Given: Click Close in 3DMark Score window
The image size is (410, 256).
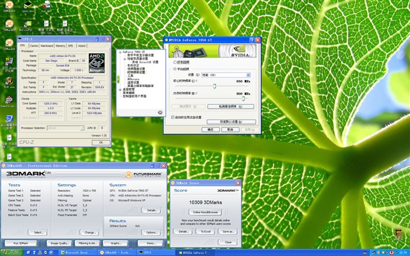Looking at the screenshot, I should click(x=228, y=243).
